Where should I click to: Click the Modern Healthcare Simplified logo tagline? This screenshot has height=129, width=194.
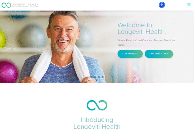(25, 7)
